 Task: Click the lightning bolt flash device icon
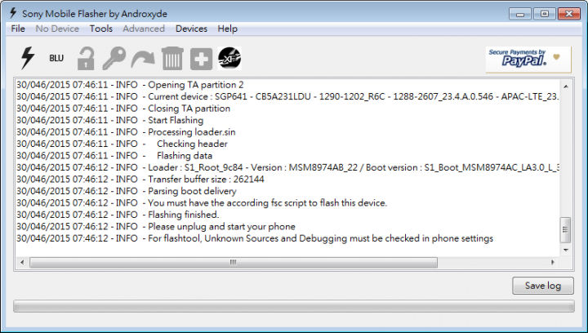(x=28, y=58)
